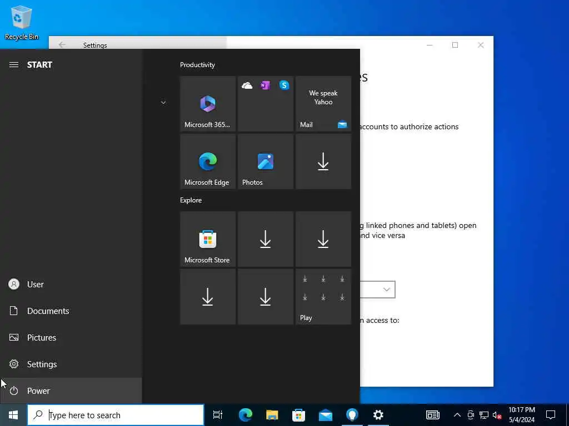Maximize the Settings window
This screenshot has width=569, height=426.
[x=455, y=45]
